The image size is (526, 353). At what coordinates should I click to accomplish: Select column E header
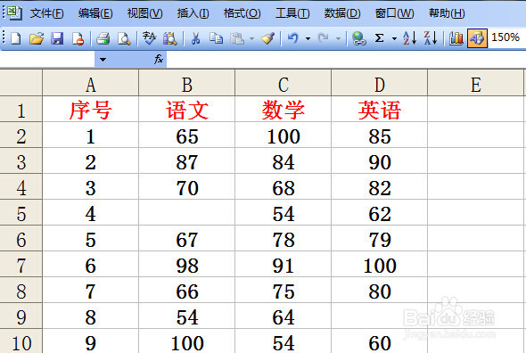tap(476, 83)
